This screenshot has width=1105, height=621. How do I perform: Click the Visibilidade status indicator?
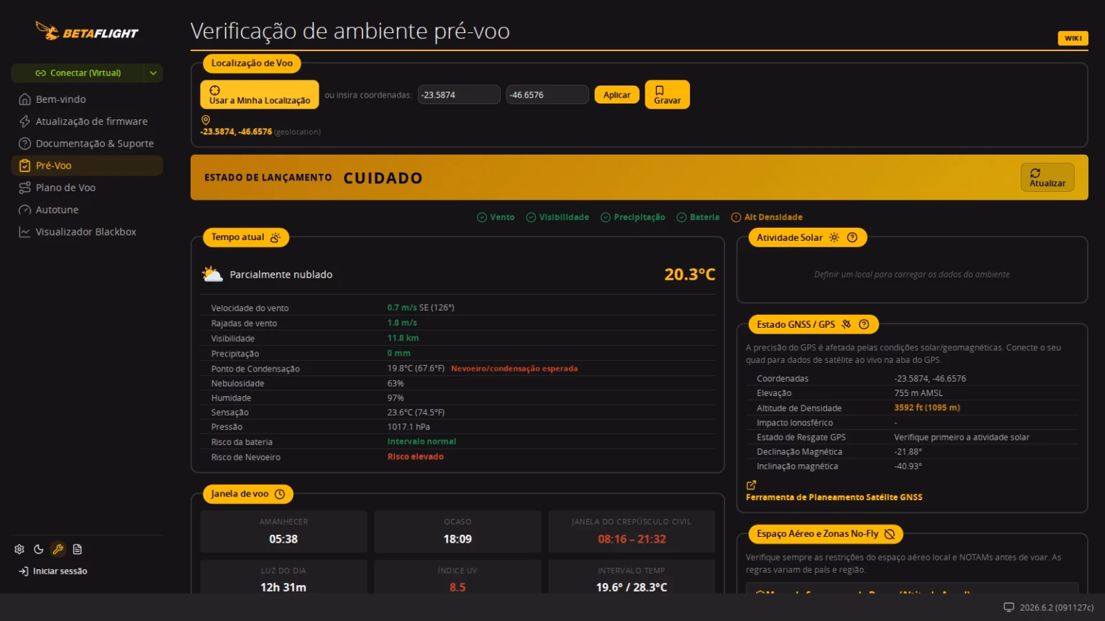pos(558,217)
